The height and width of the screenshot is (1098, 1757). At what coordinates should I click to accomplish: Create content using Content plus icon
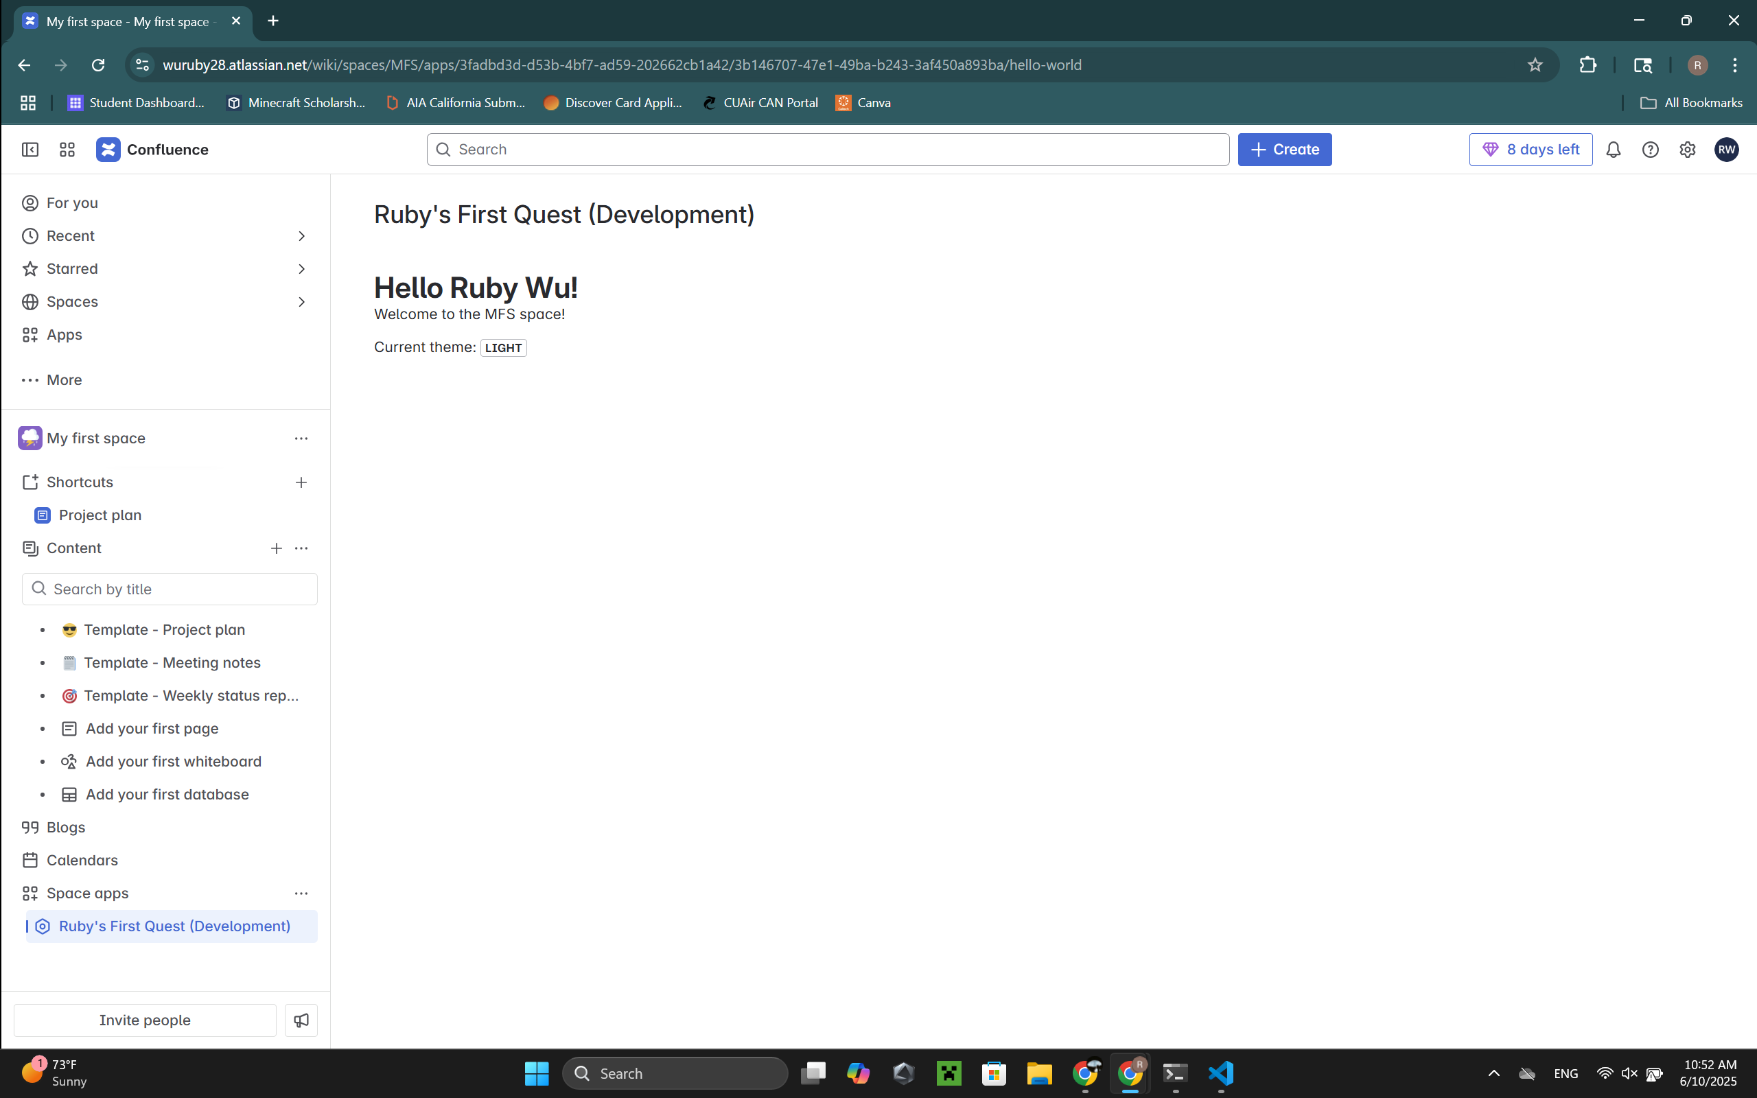click(277, 548)
